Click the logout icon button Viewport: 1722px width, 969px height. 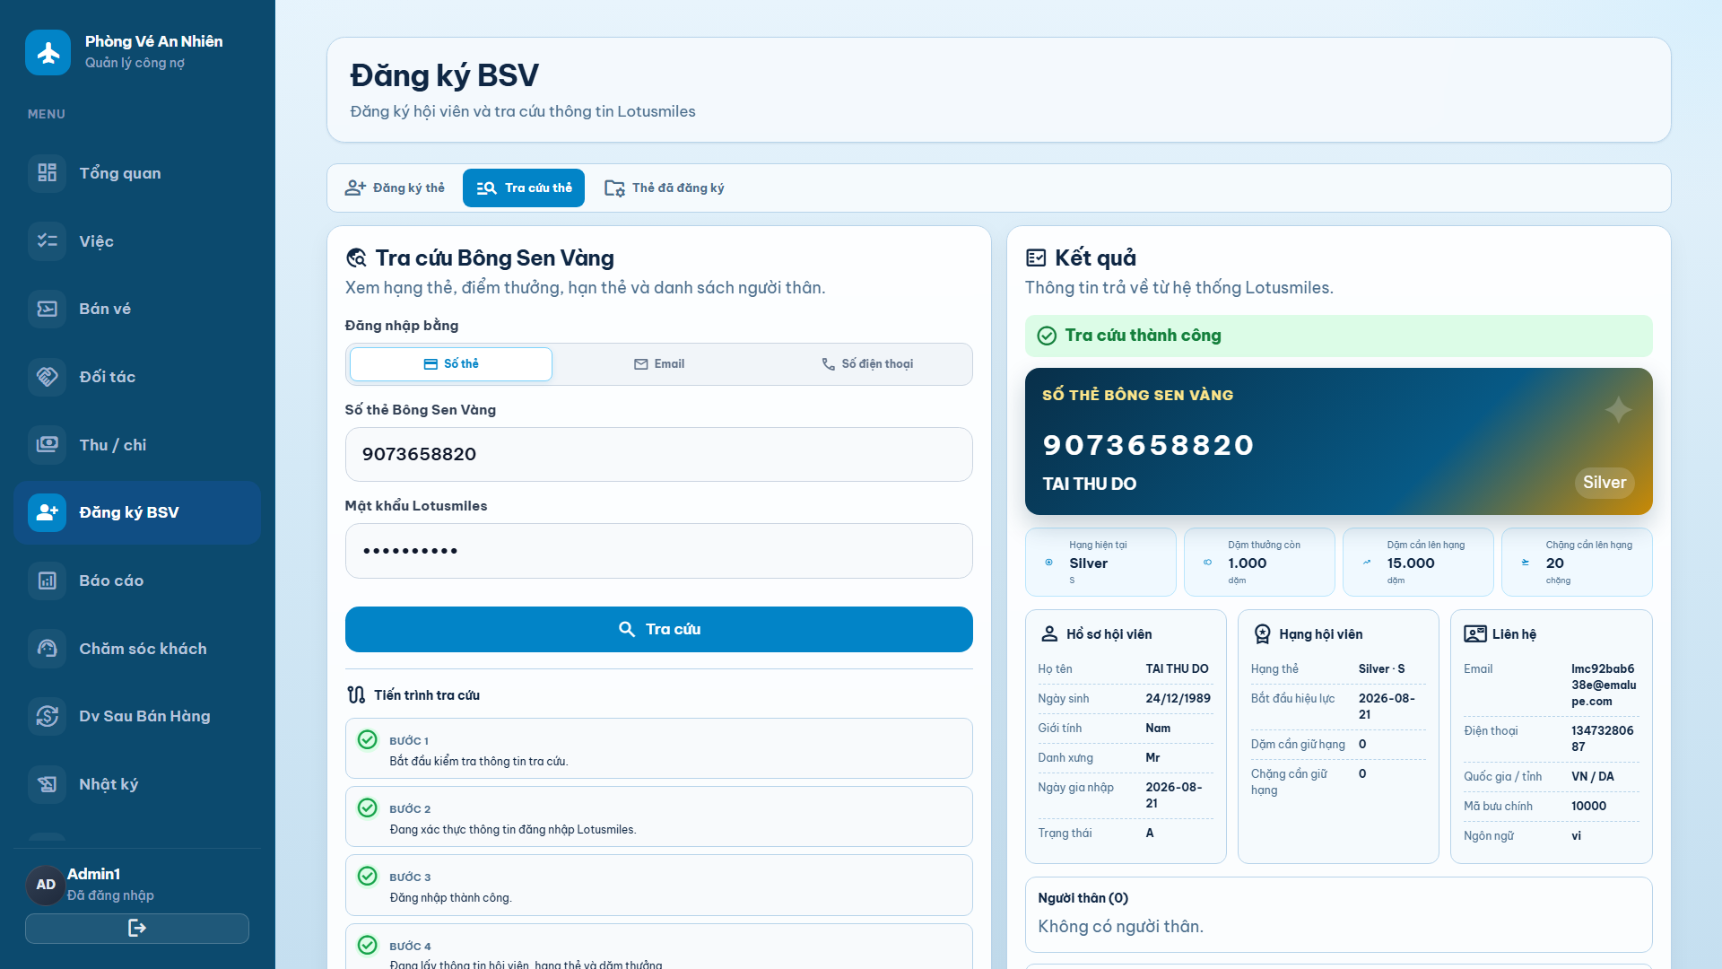[137, 929]
